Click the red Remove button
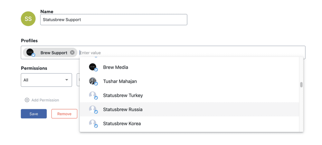This screenshot has width=322, height=145. (x=64, y=114)
